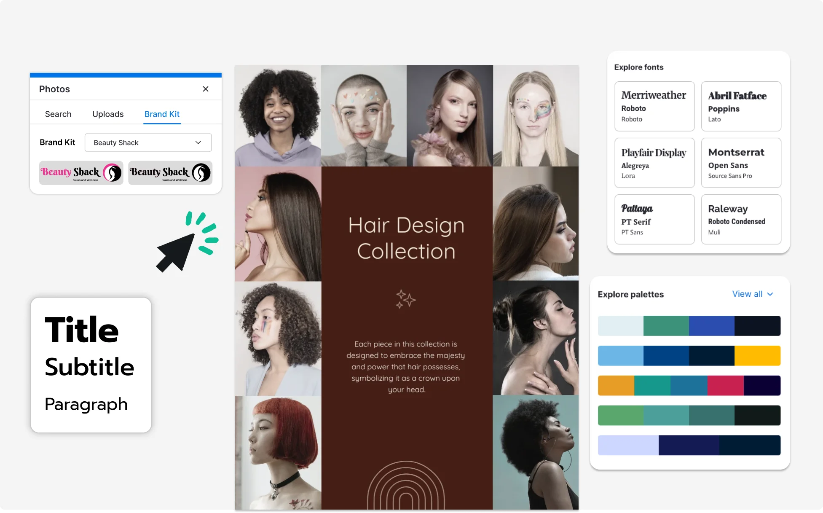The width and height of the screenshot is (823, 513).
Task: Pick the all-green palette
Action: click(689, 416)
